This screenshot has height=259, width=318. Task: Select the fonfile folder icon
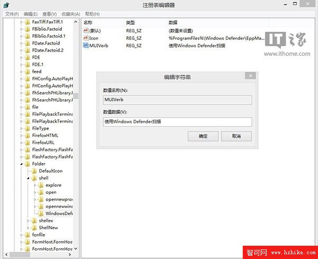(x=27, y=235)
